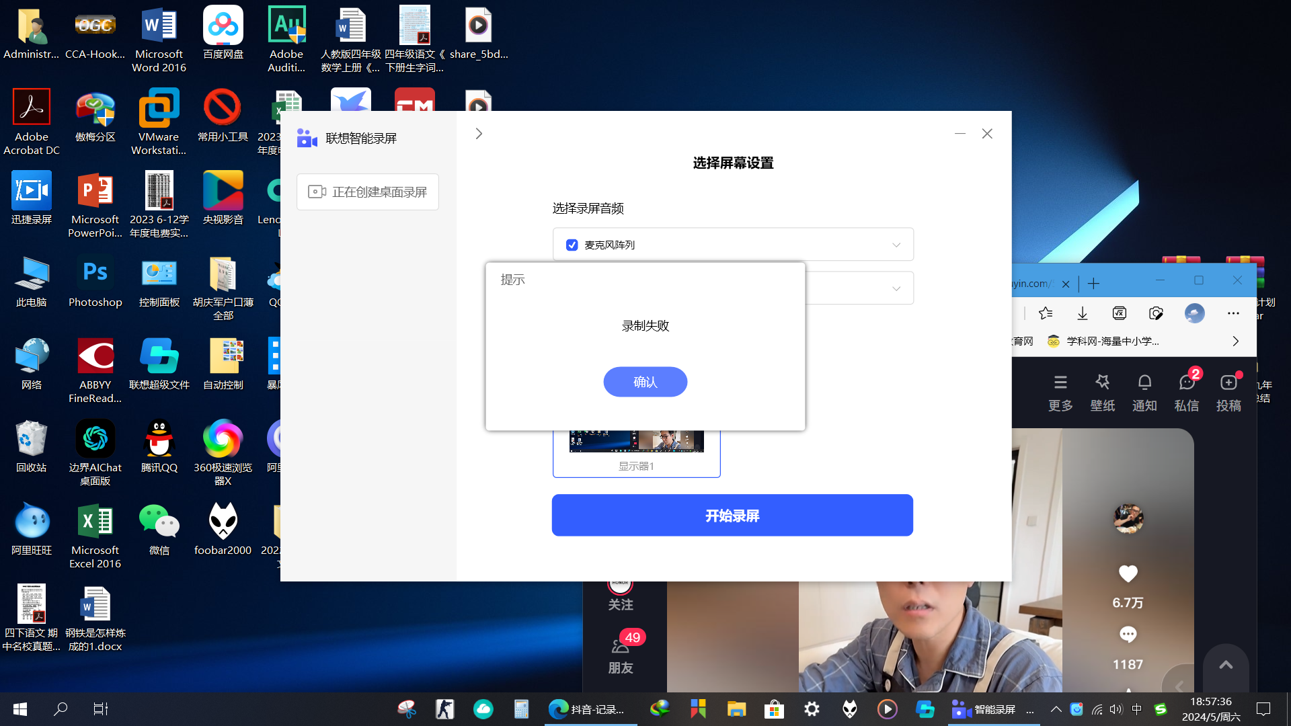Open the ABBYY FineReader desktop icon

tap(95, 370)
